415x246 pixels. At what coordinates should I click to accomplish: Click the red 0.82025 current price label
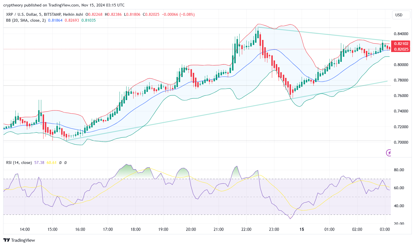point(401,49)
